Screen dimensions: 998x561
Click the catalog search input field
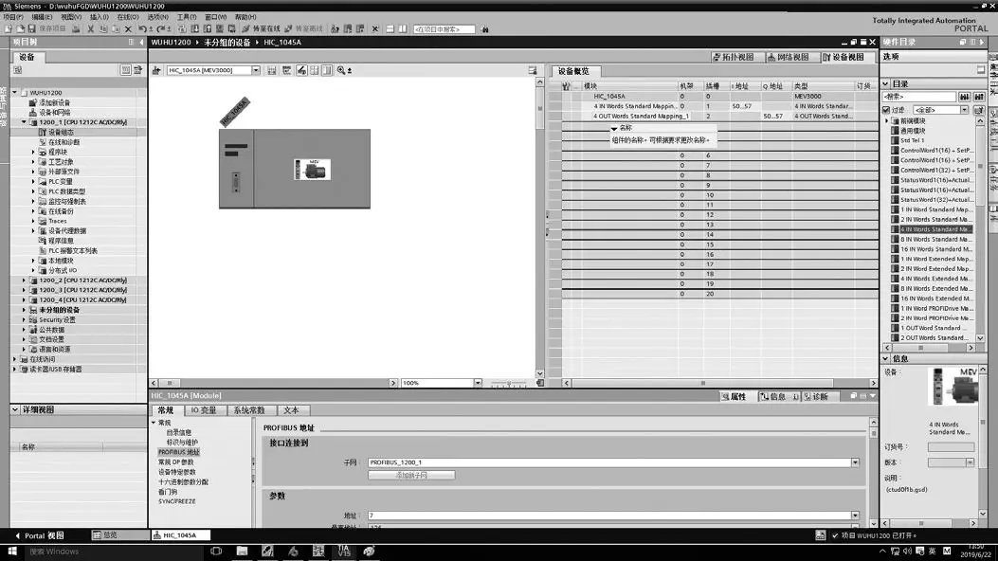tap(917, 97)
